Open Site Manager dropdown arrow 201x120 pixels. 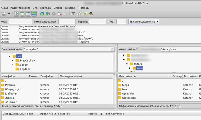[x=9, y=14]
